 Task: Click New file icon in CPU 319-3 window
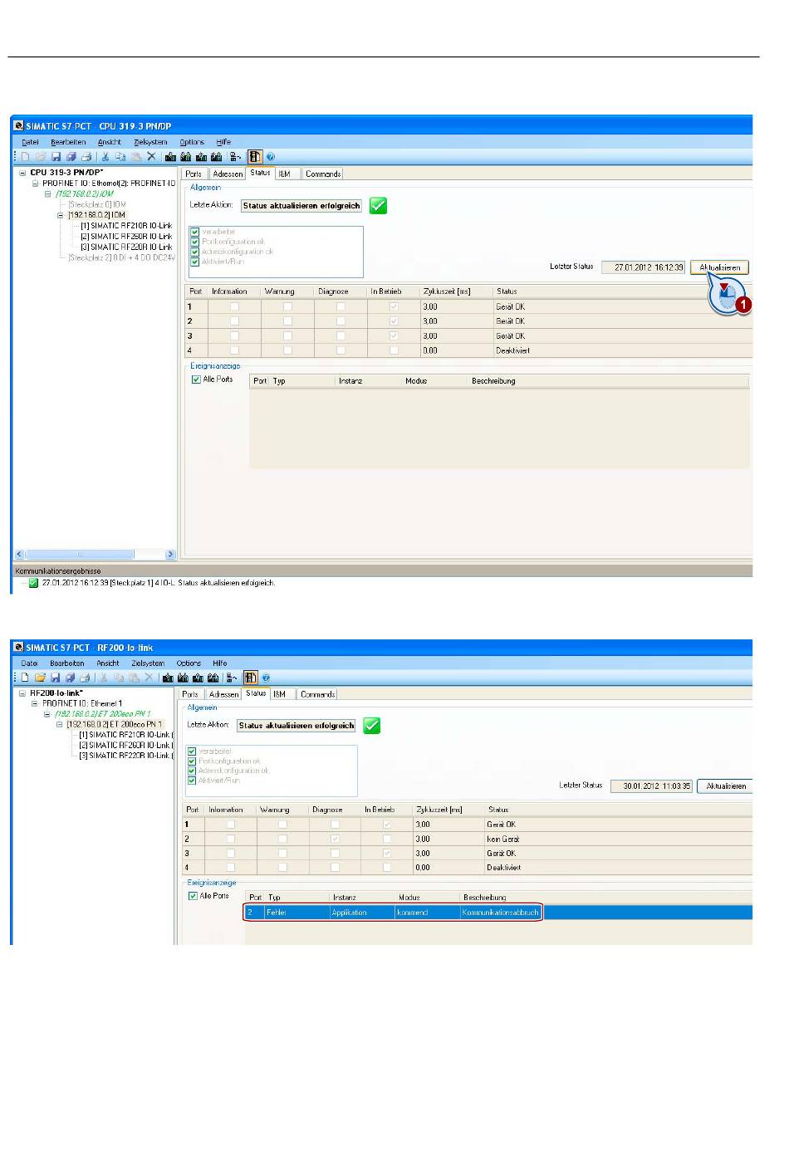[x=26, y=156]
